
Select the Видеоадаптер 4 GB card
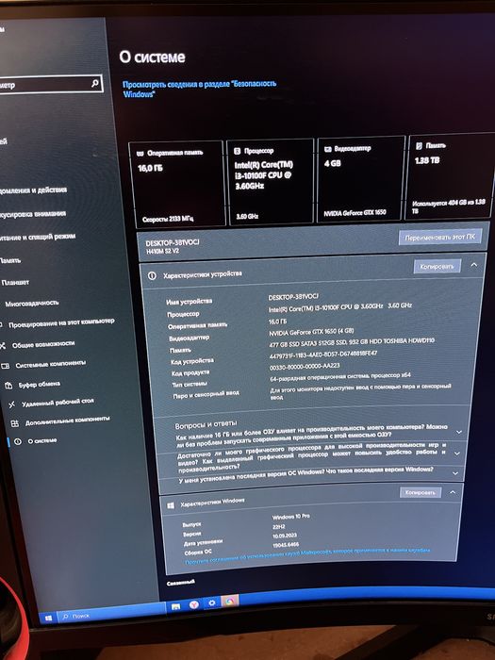361,178
